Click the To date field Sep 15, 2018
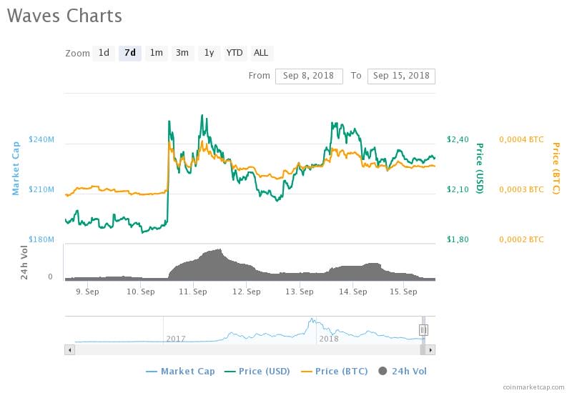Image resolution: width=572 pixels, height=393 pixels. (401, 76)
